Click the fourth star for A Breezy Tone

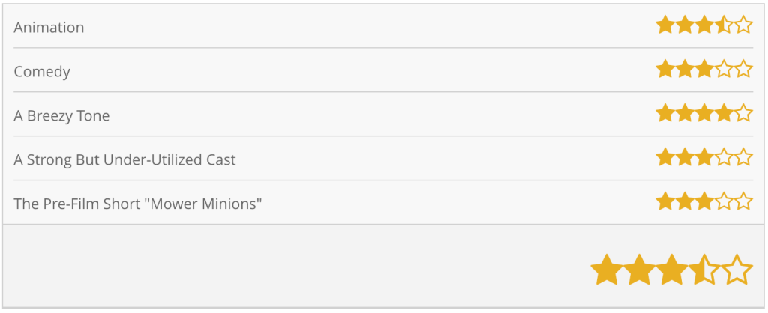click(x=724, y=114)
